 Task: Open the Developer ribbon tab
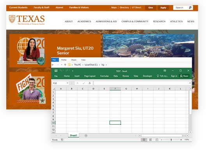147,76
